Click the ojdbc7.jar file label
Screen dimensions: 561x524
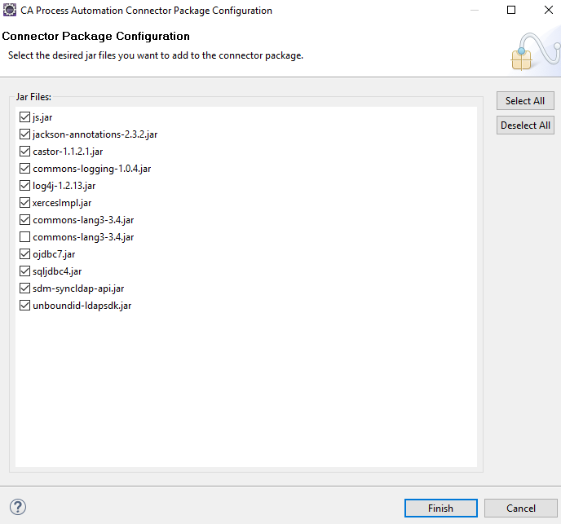[54, 254]
